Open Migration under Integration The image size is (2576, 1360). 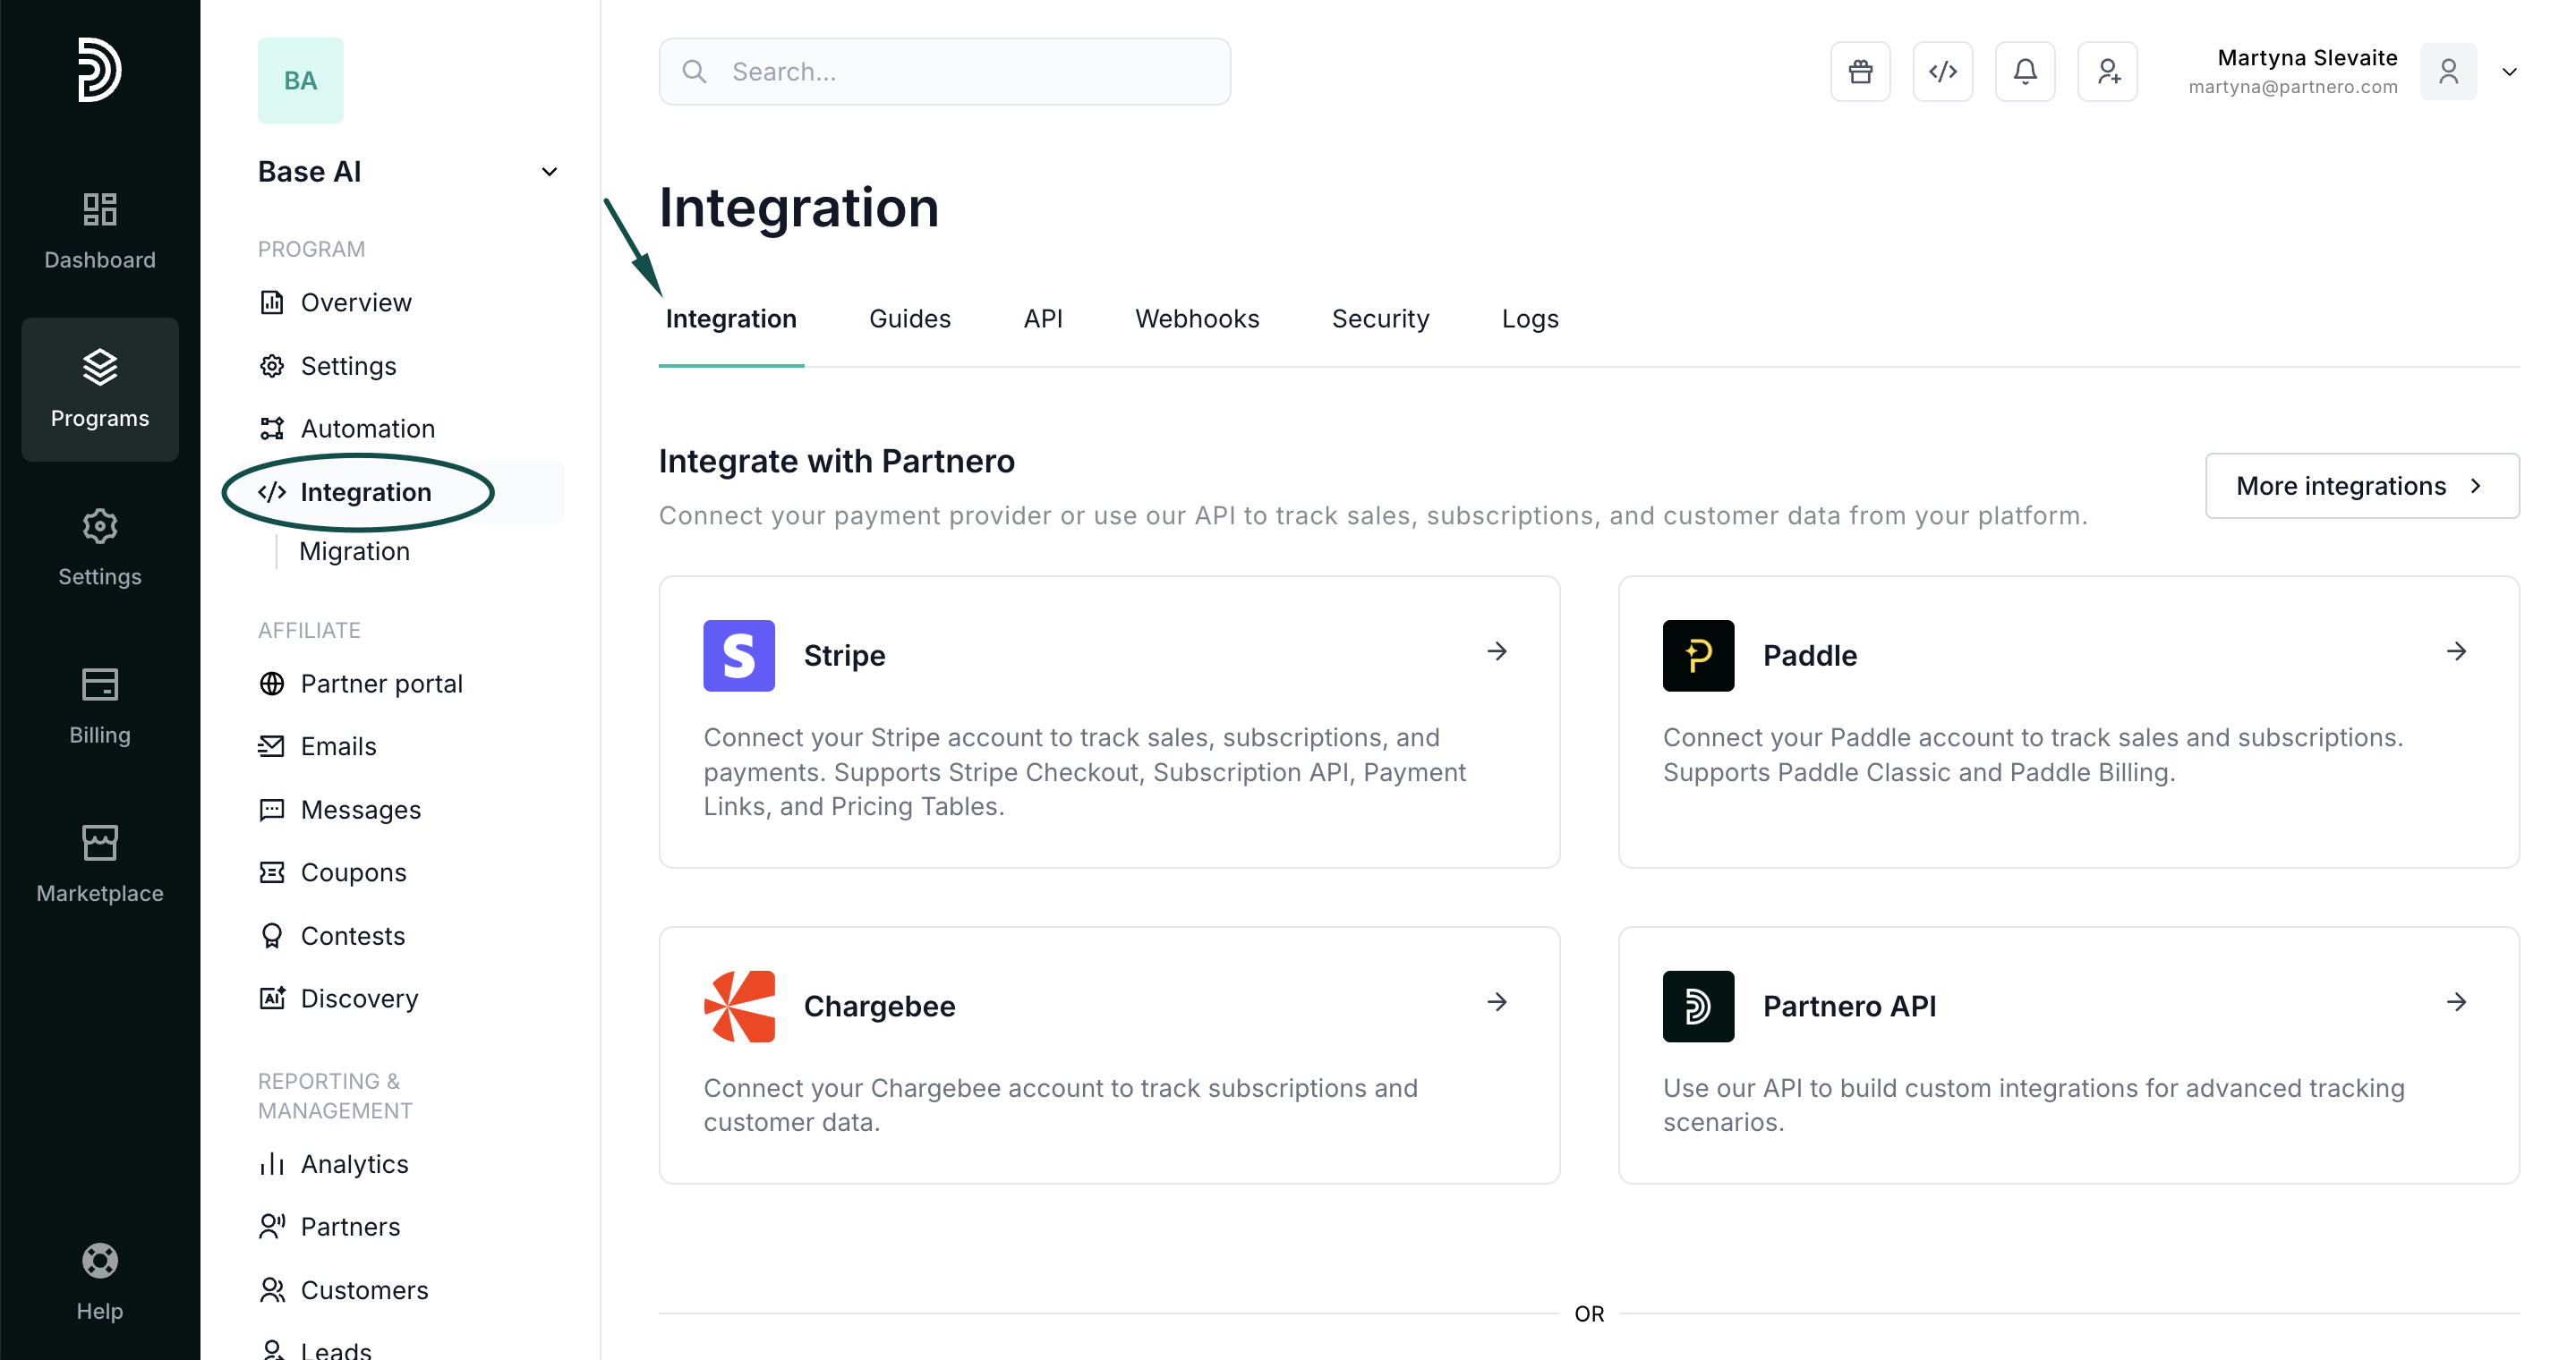[354, 551]
